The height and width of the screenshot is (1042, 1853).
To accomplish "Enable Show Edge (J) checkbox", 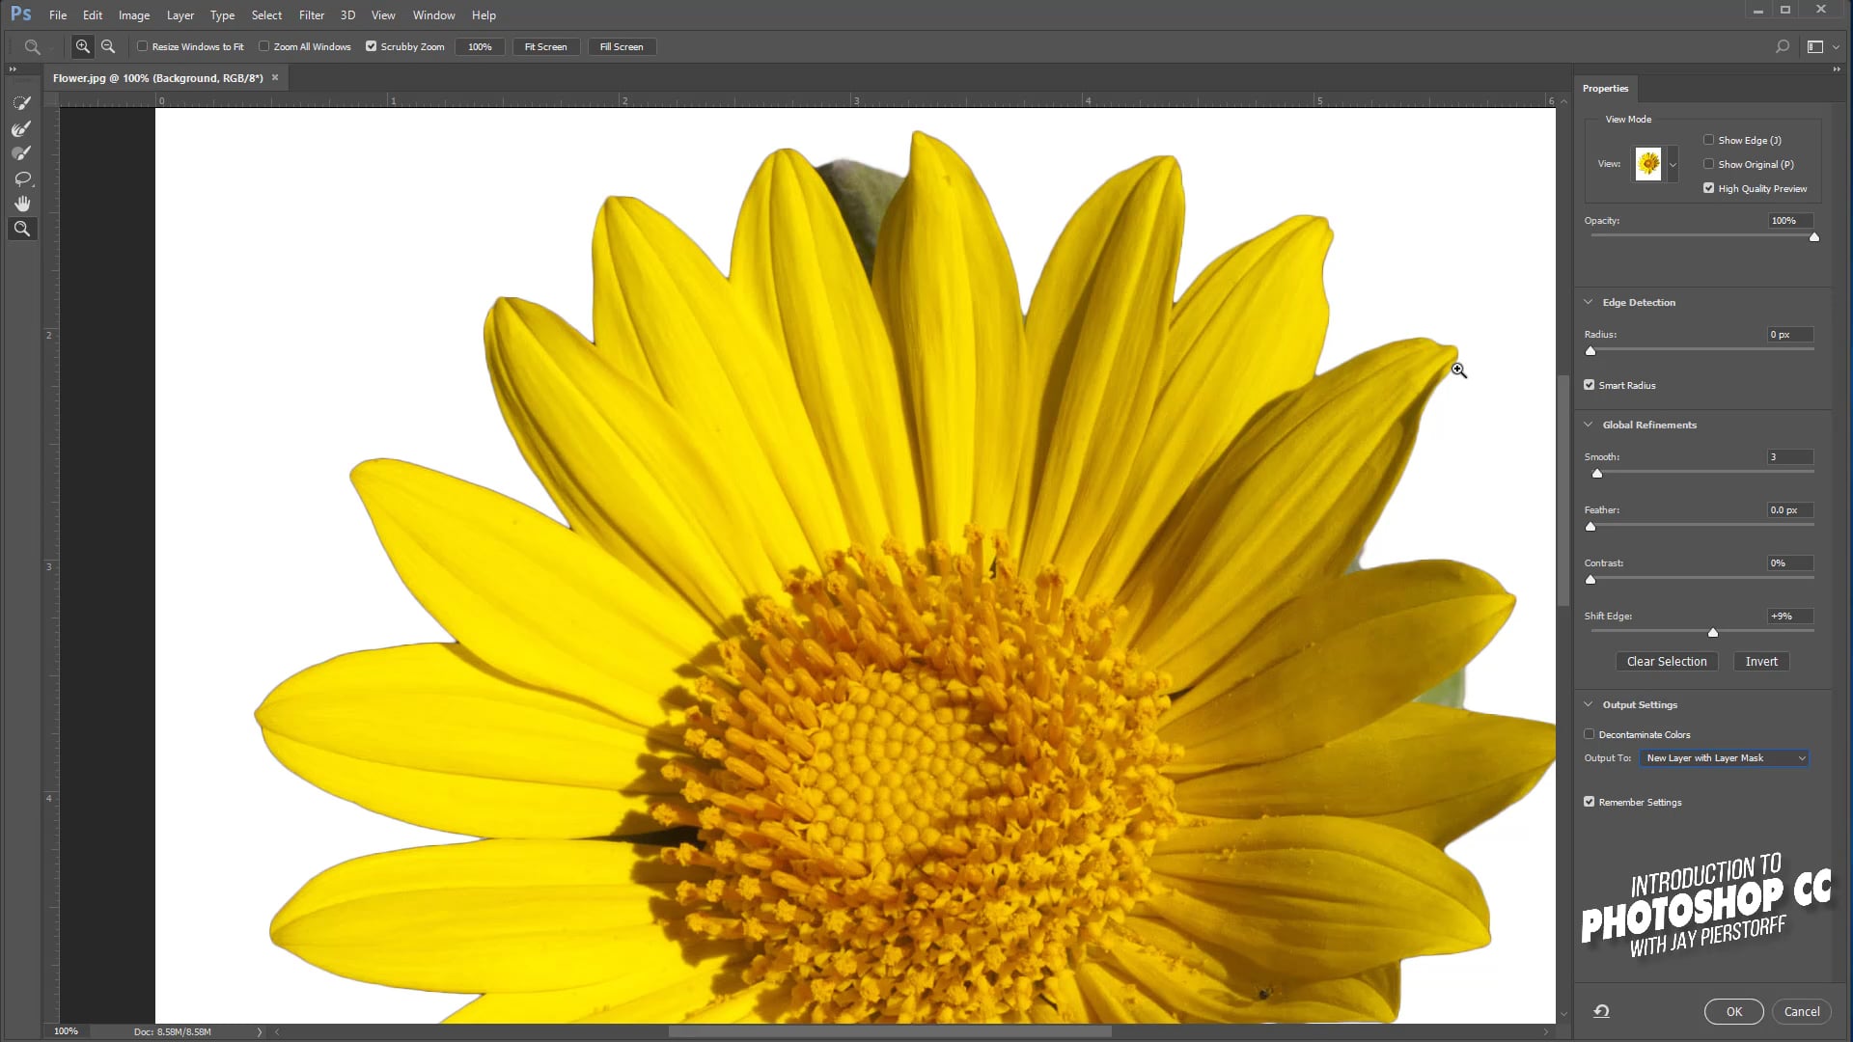I will (x=1709, y=140).
